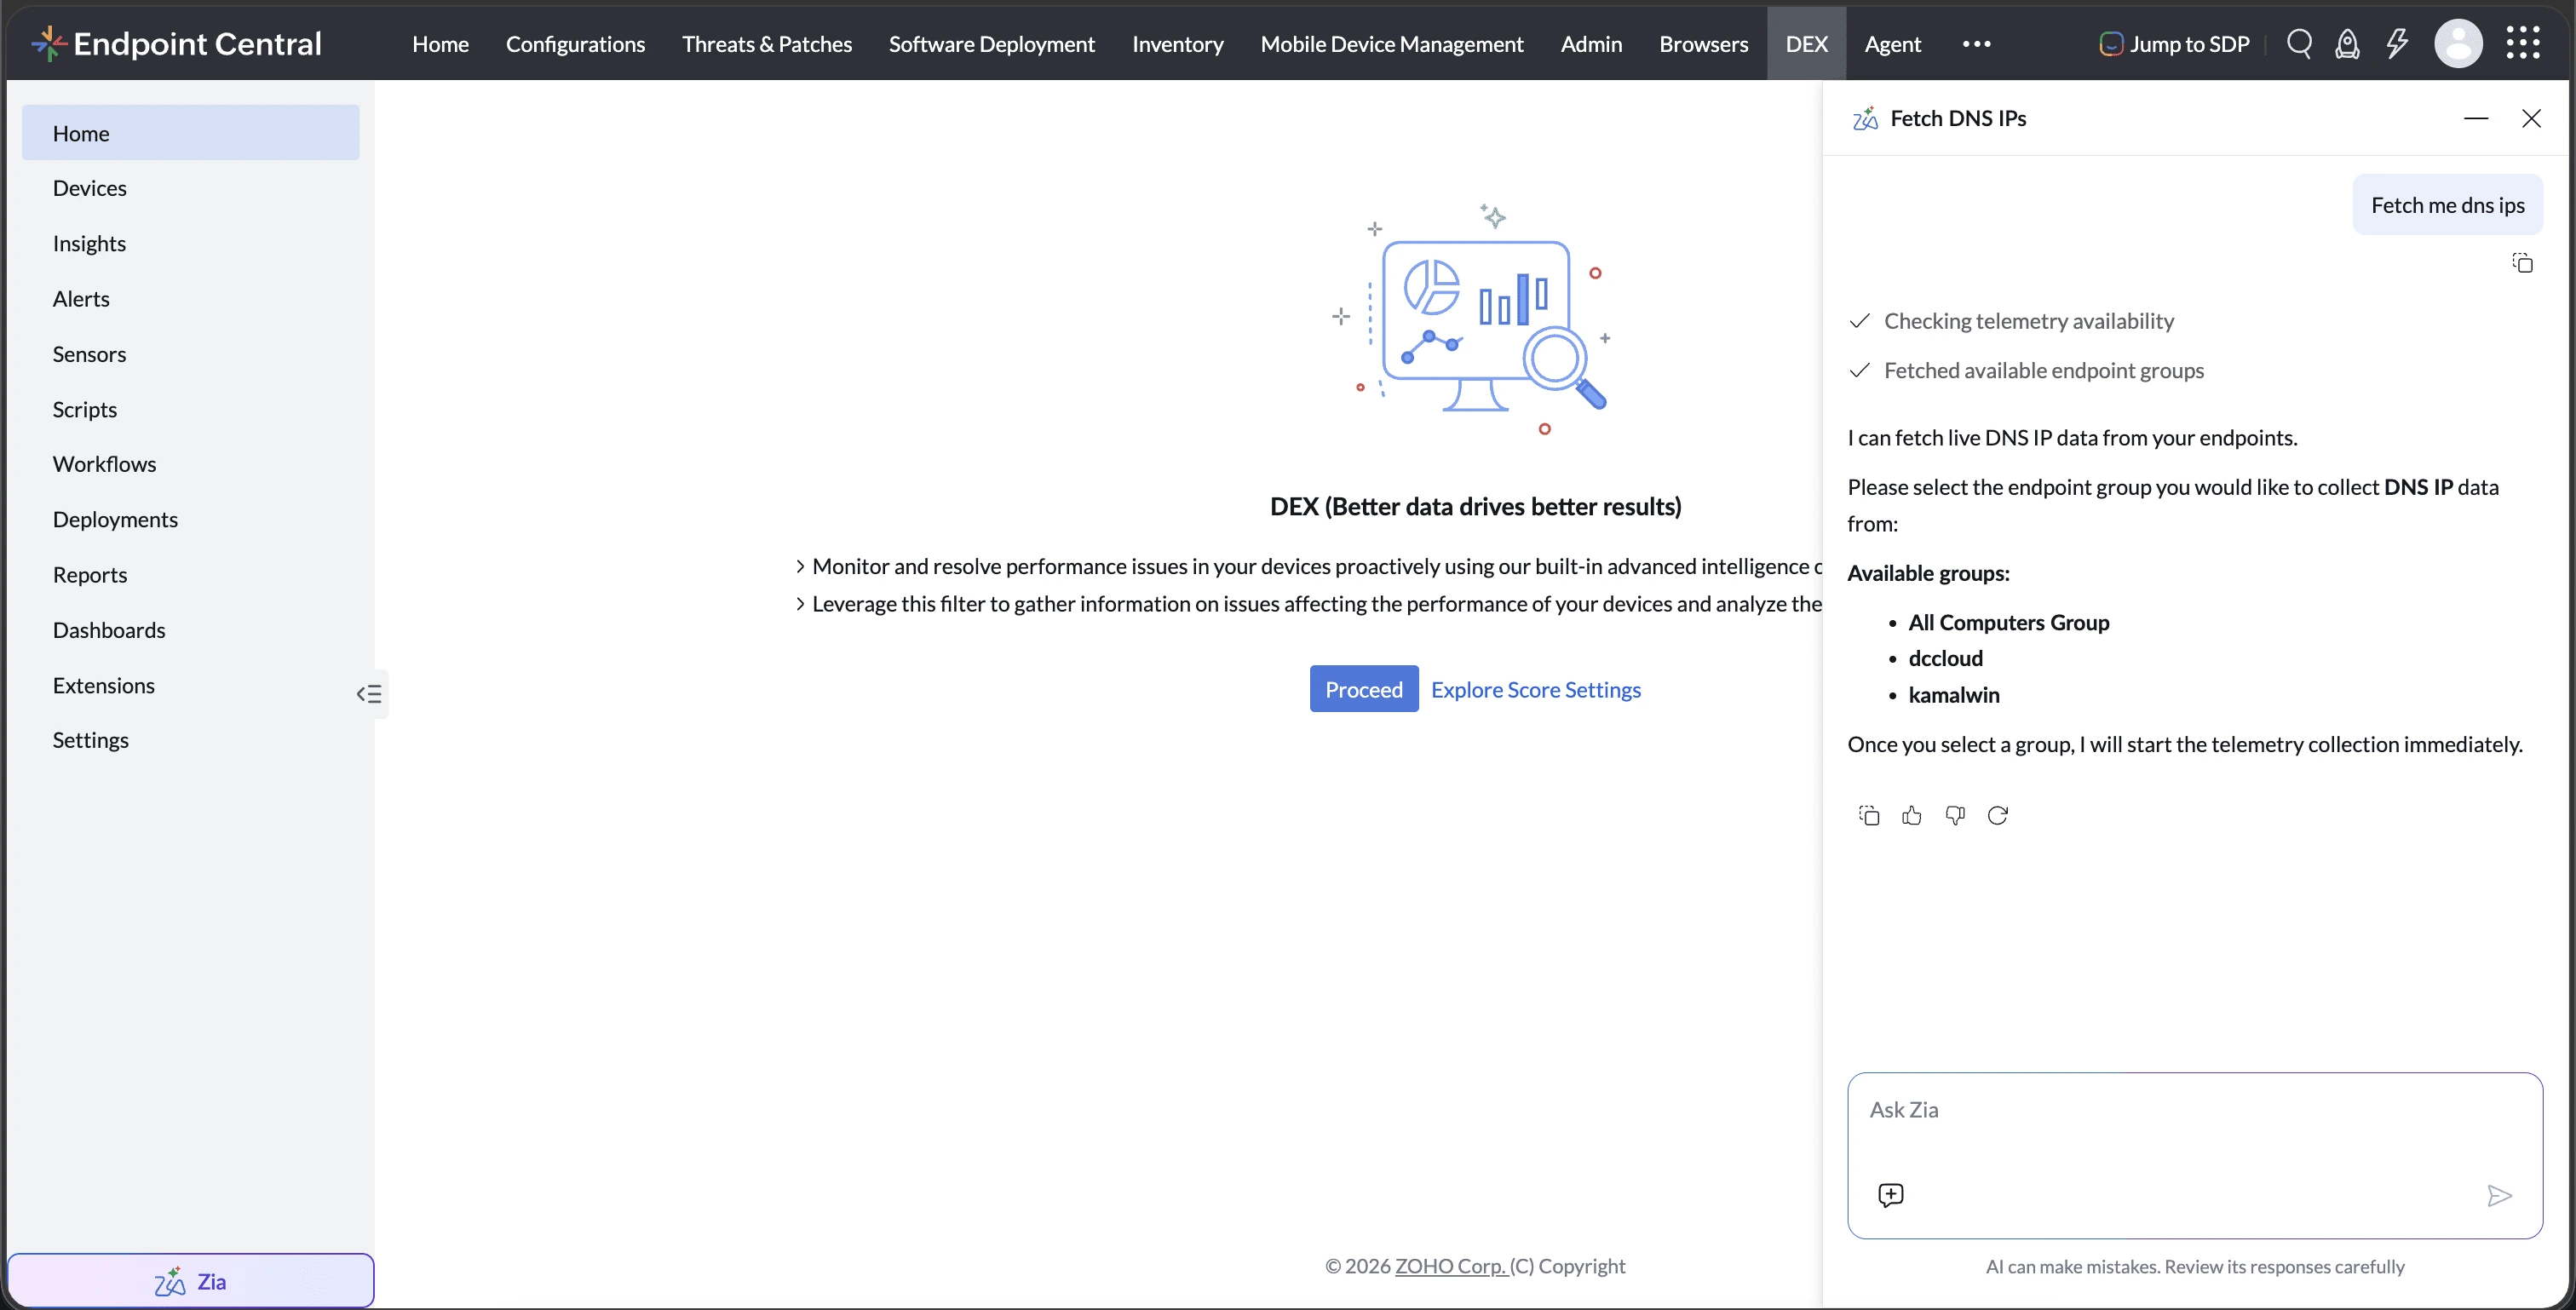The width and height of the screenshot is (2576, 1310).
Task: Copy the 'Fetch me dns ips' message
Action: (2522, 263)
